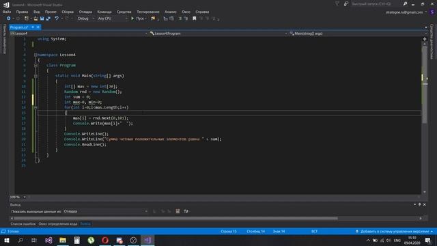Open the Анализ menu
The image size is (437, 246).
coord(171,12)
